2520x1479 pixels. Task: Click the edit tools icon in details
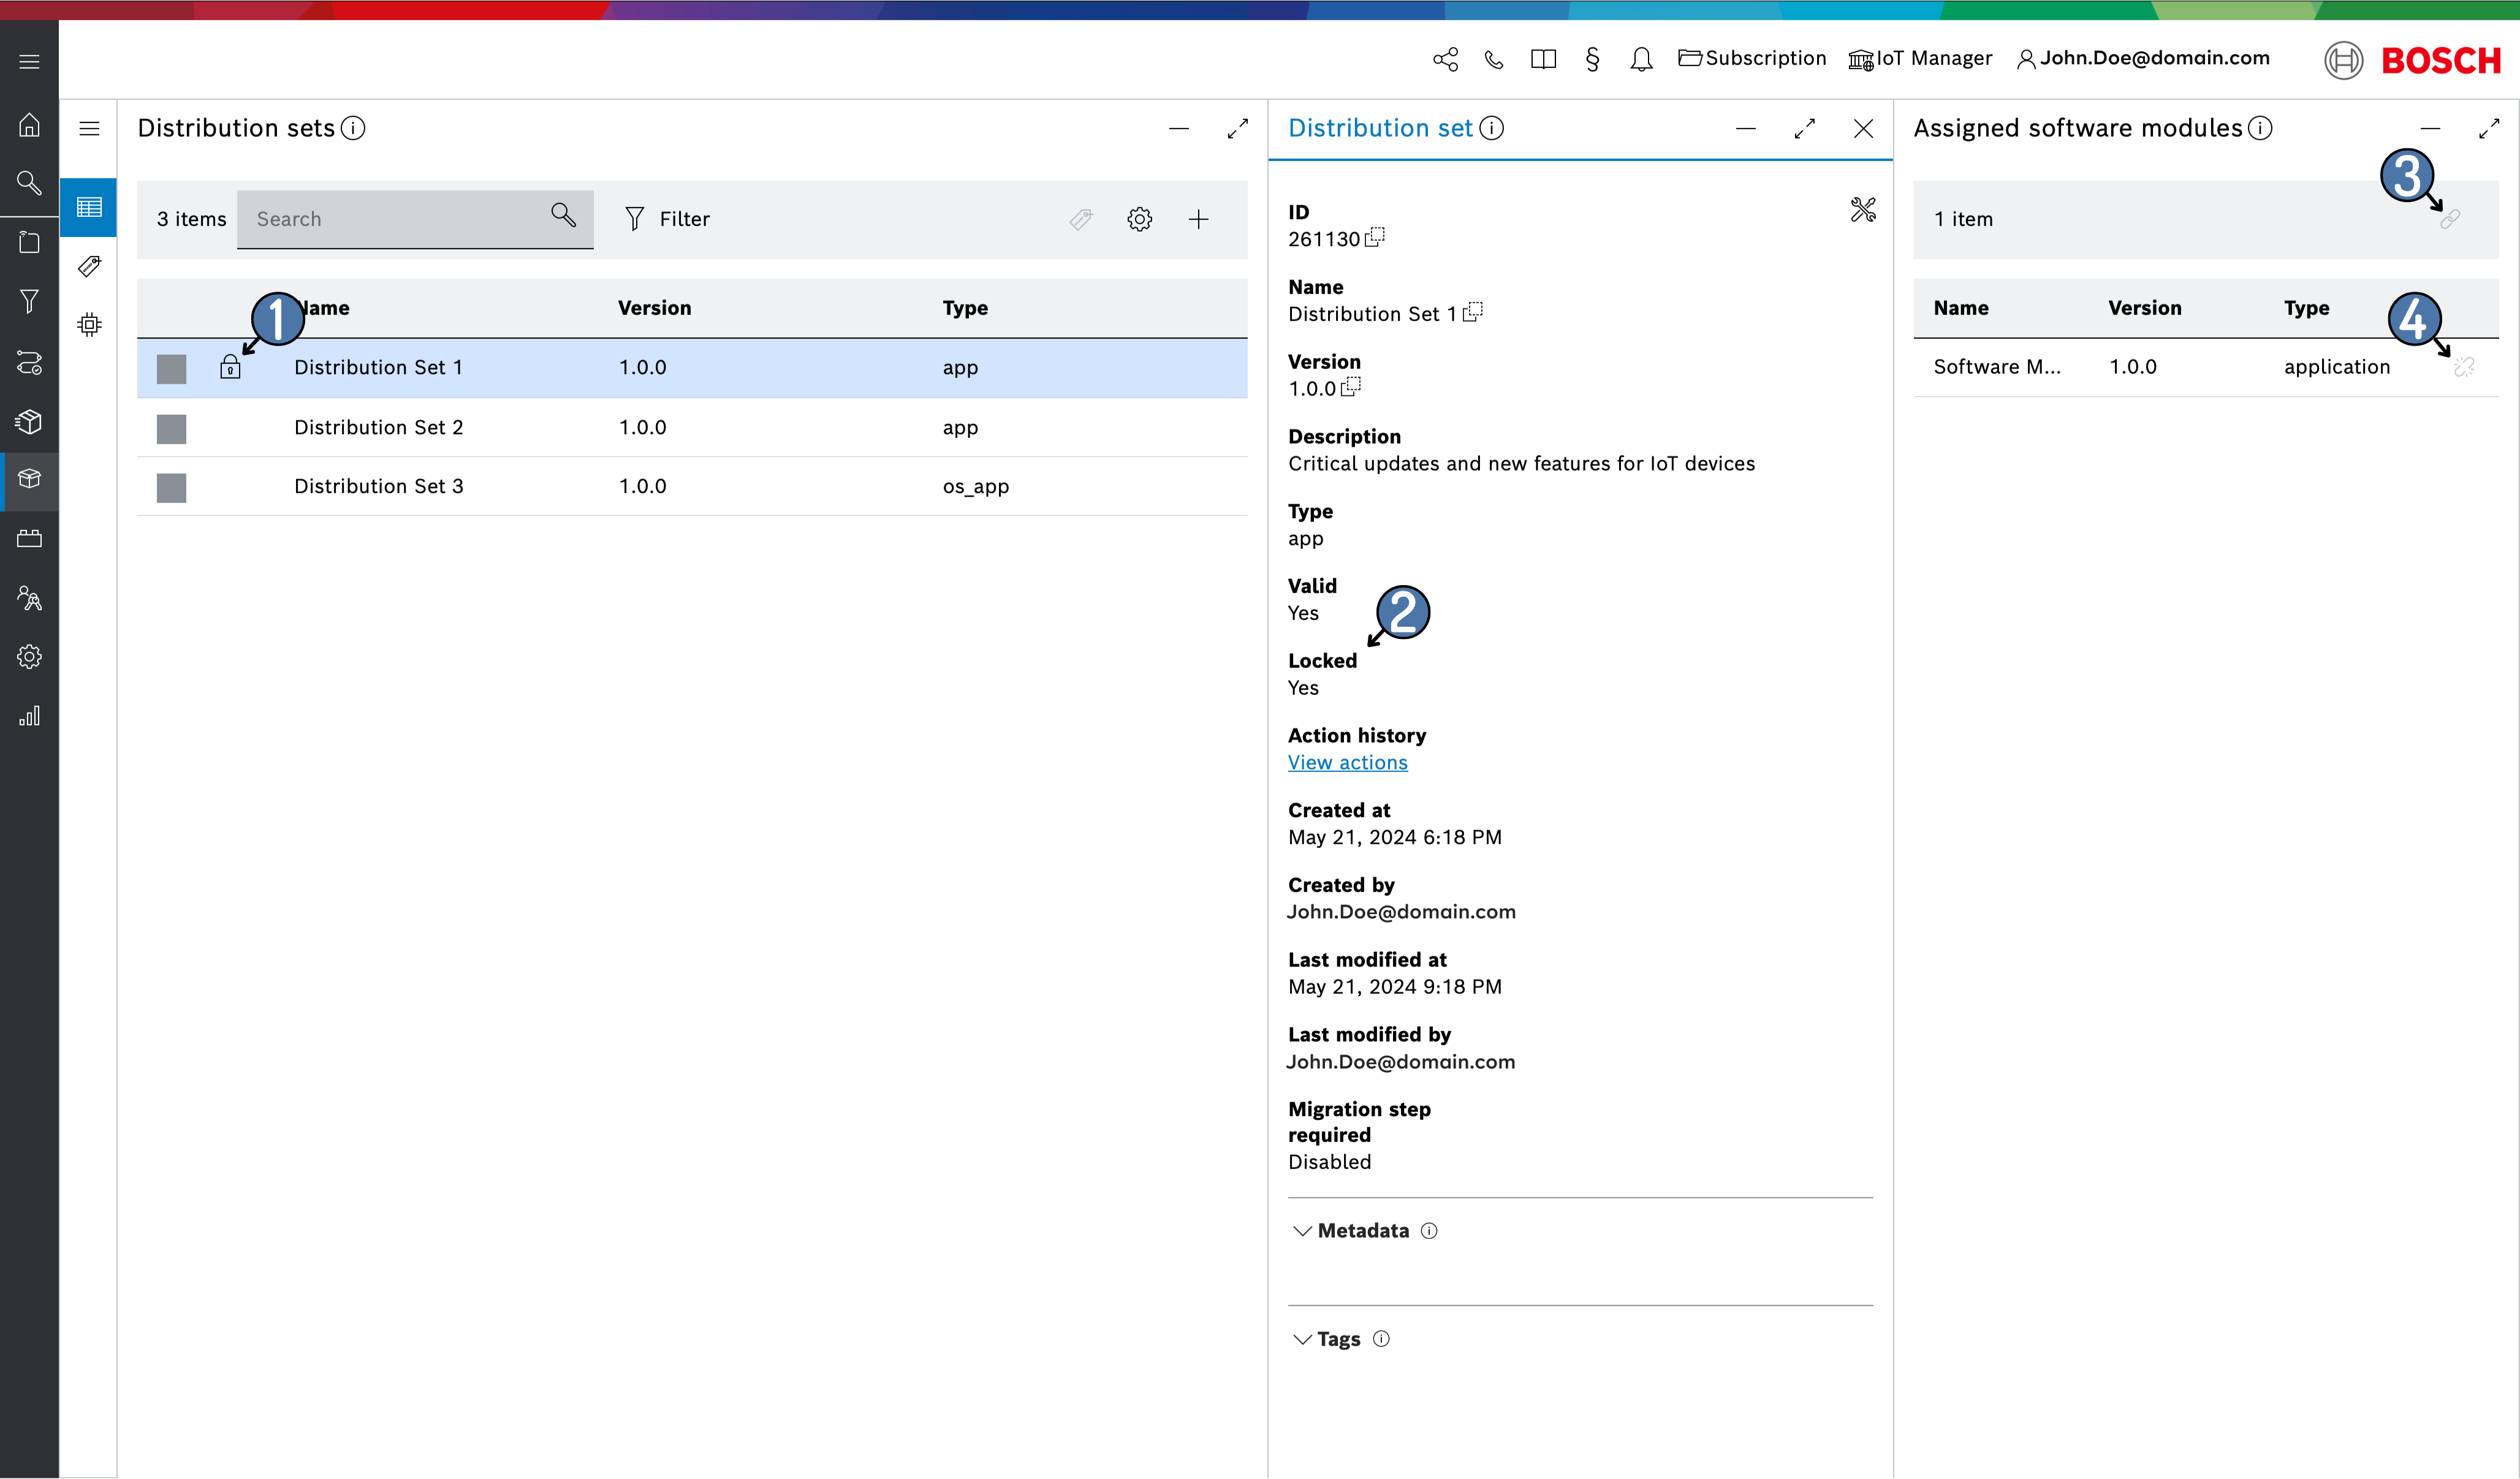pos(1862,209)
